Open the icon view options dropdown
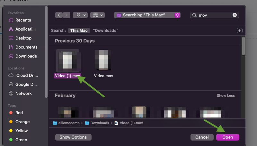Screen dimensions: 257x146 pyautogui.click(x=80, y=15)
